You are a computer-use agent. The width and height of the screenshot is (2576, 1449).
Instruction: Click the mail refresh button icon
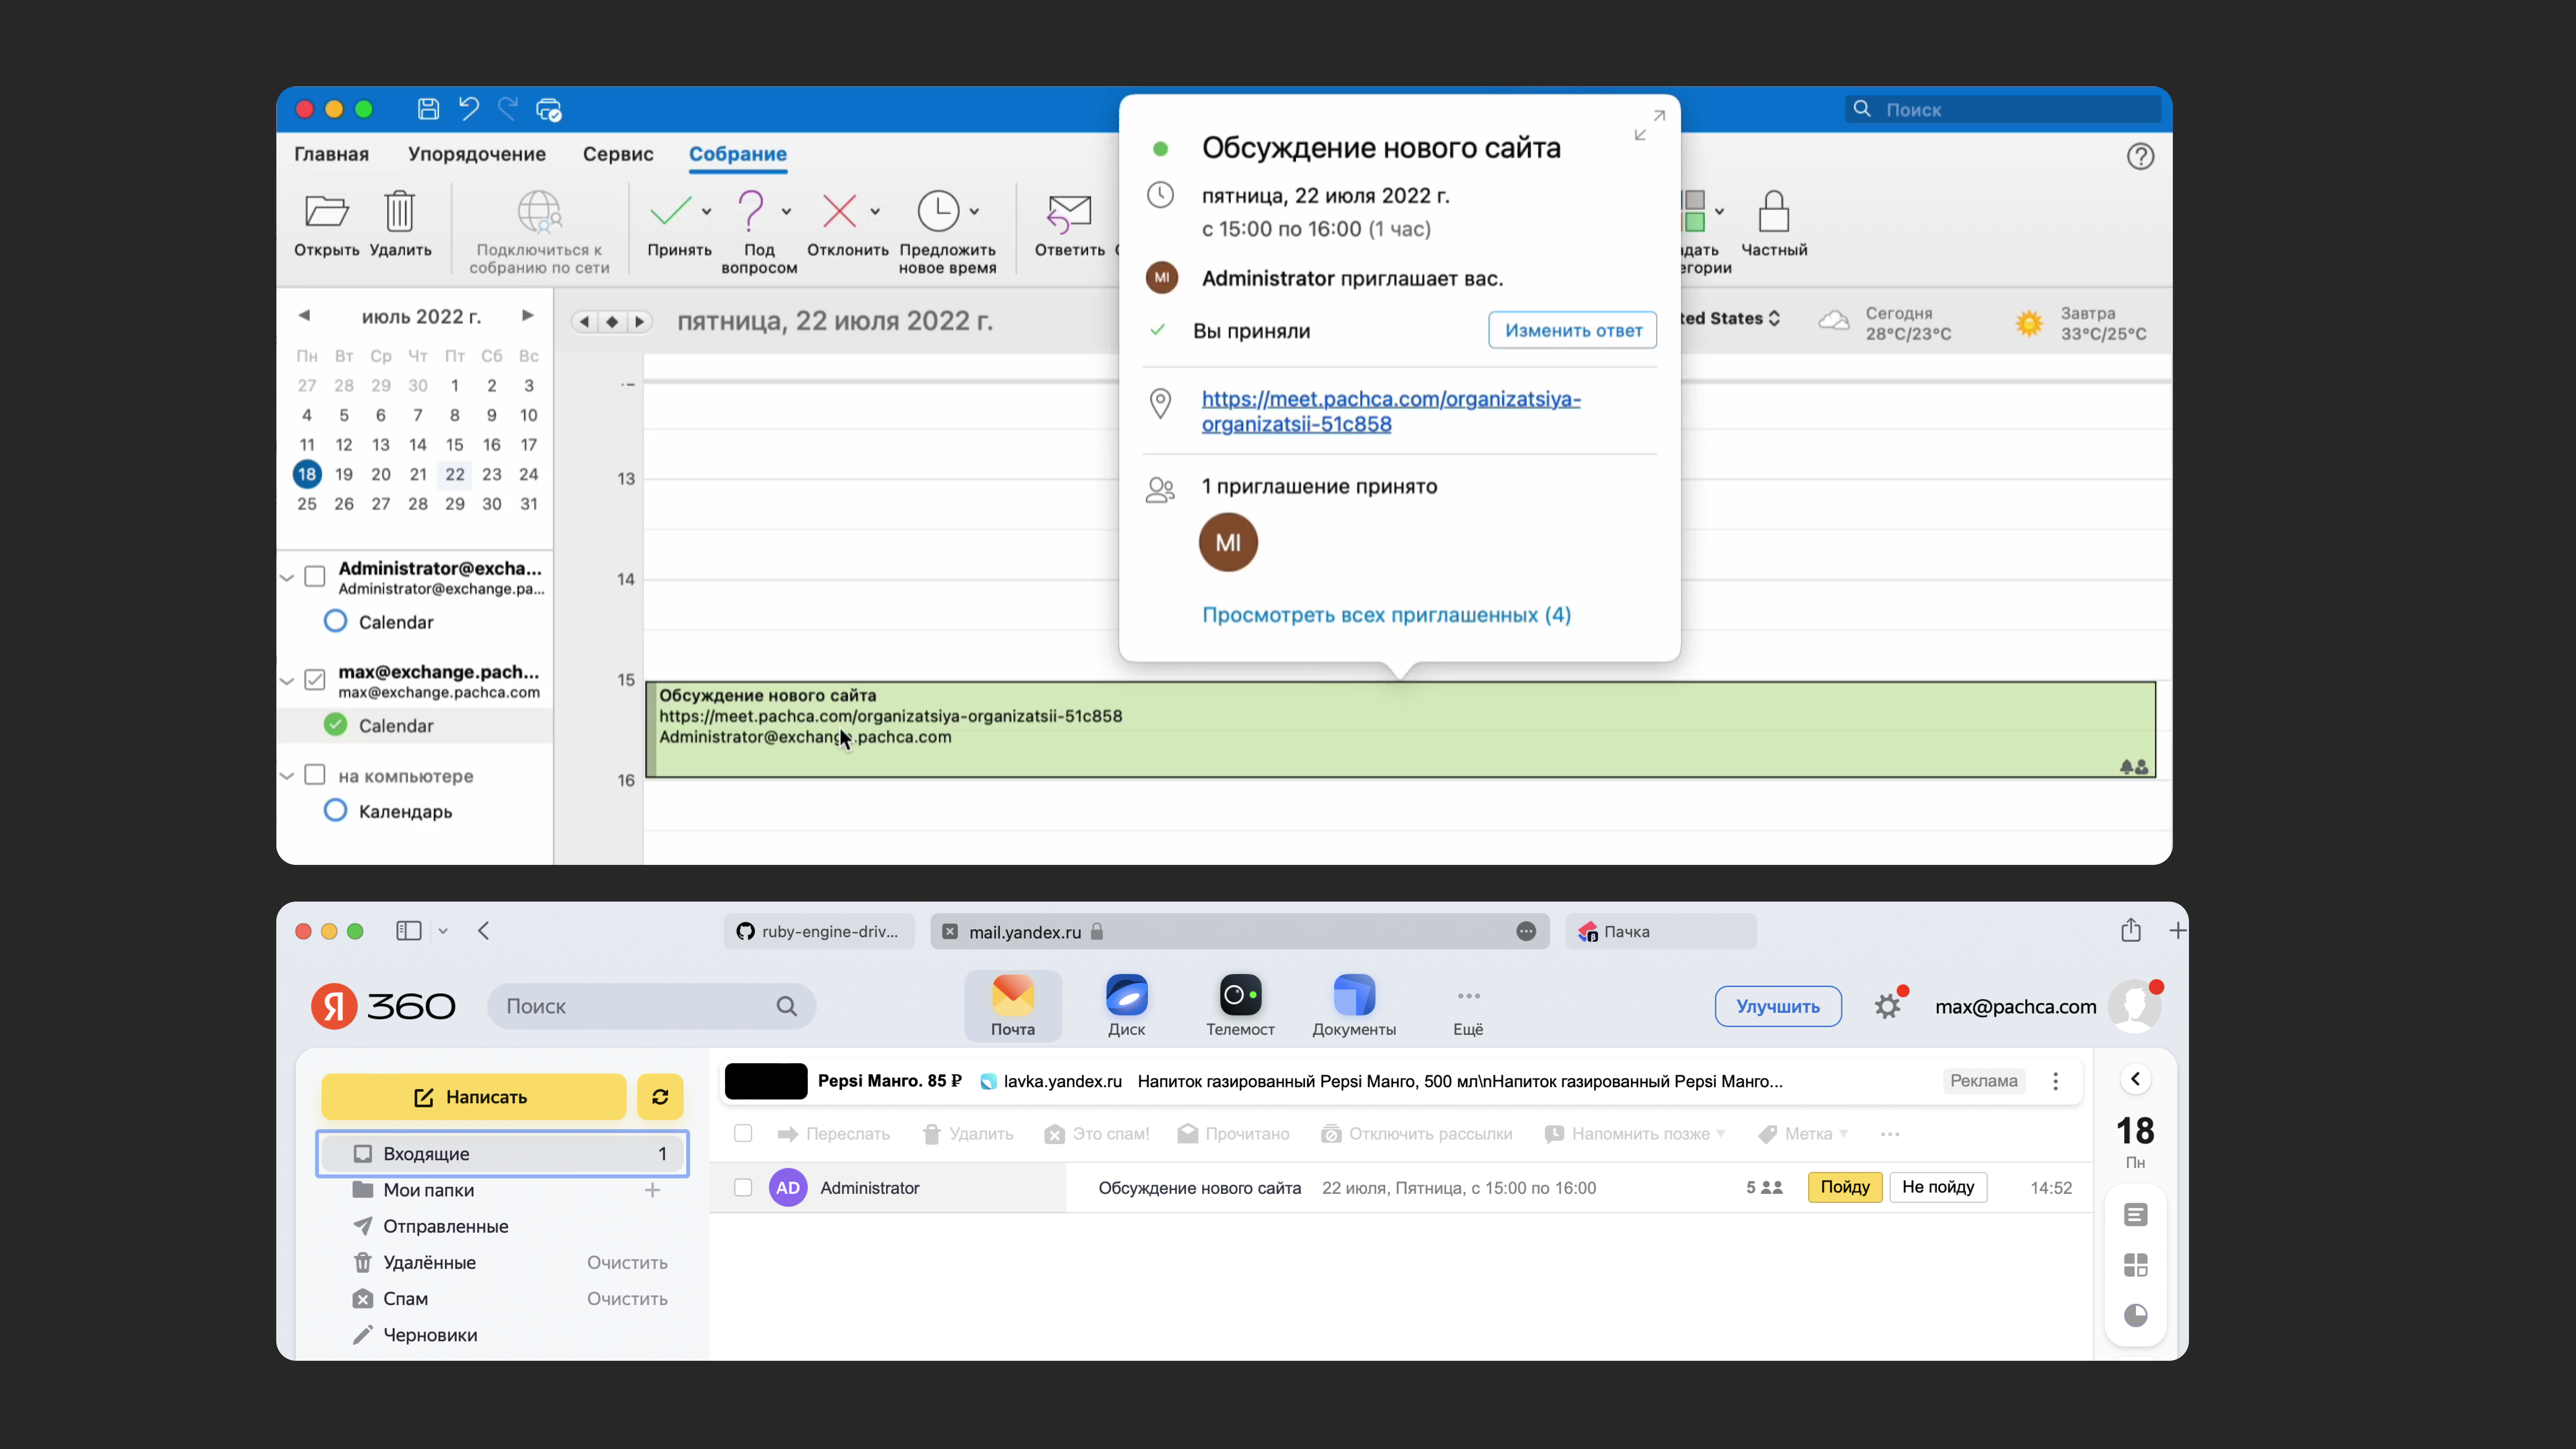tap(660, 1097)
